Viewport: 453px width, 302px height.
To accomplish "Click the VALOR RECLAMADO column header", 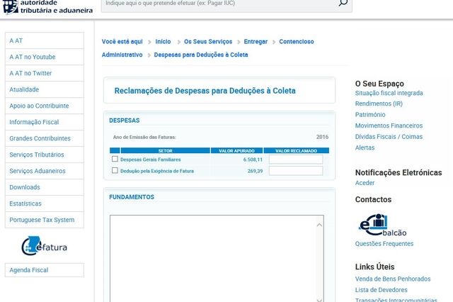I will pos(296,151).
